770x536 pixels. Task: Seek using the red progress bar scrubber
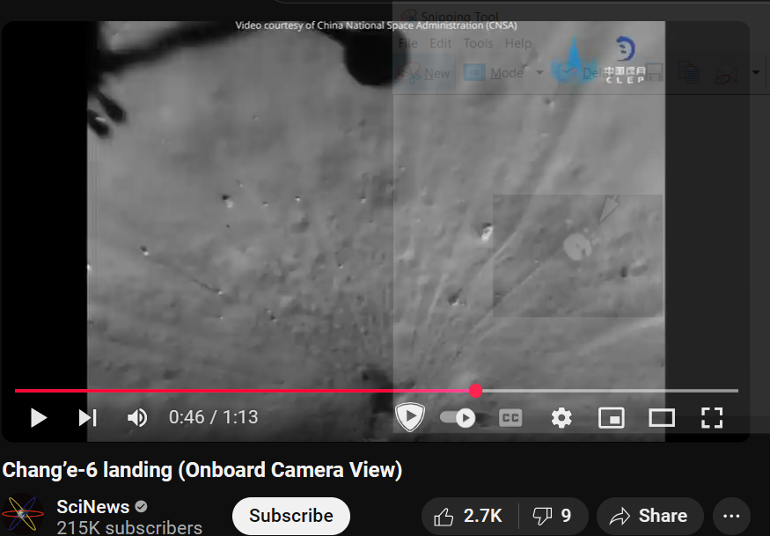pyautogui.click(x=475, y=391)
